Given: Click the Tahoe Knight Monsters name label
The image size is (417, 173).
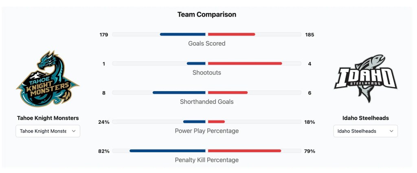Looking at the screenshot, I should click(x=48, y=118).
